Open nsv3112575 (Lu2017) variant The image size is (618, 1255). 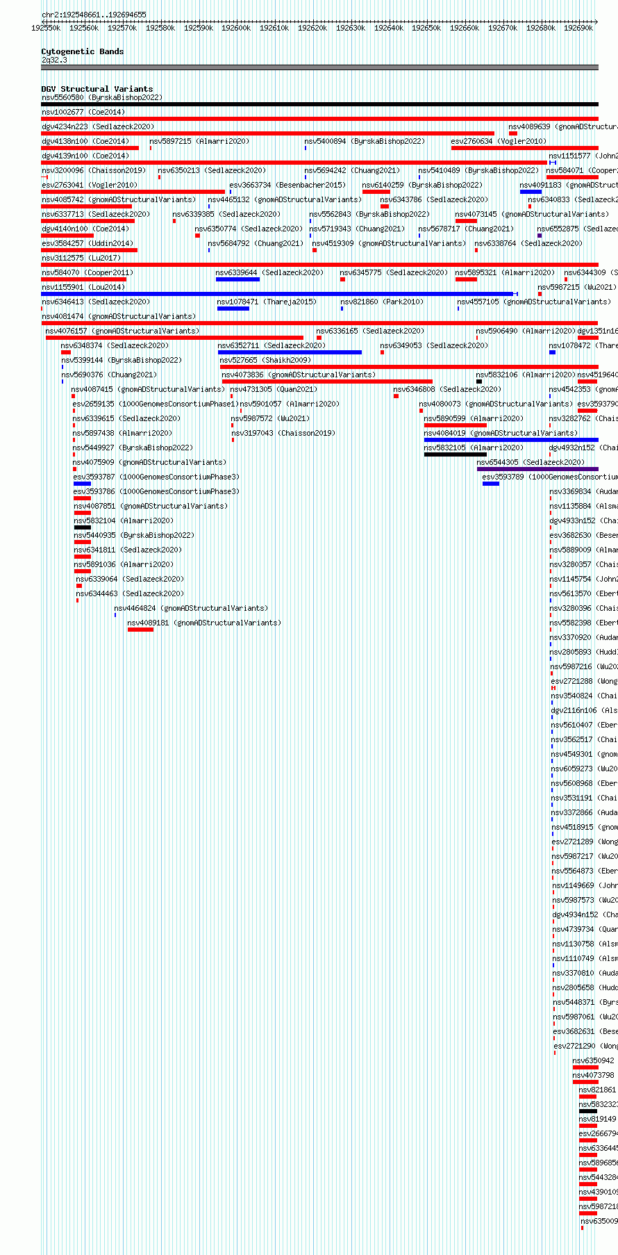tap(81, 258)
